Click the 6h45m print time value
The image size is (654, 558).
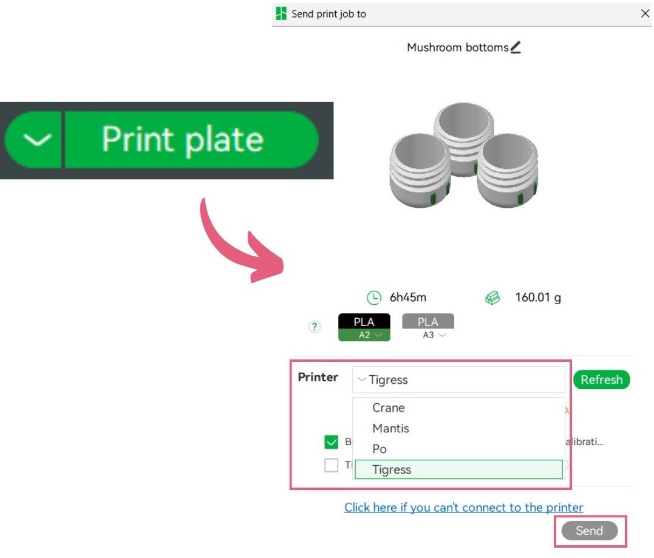pos(408,298)
